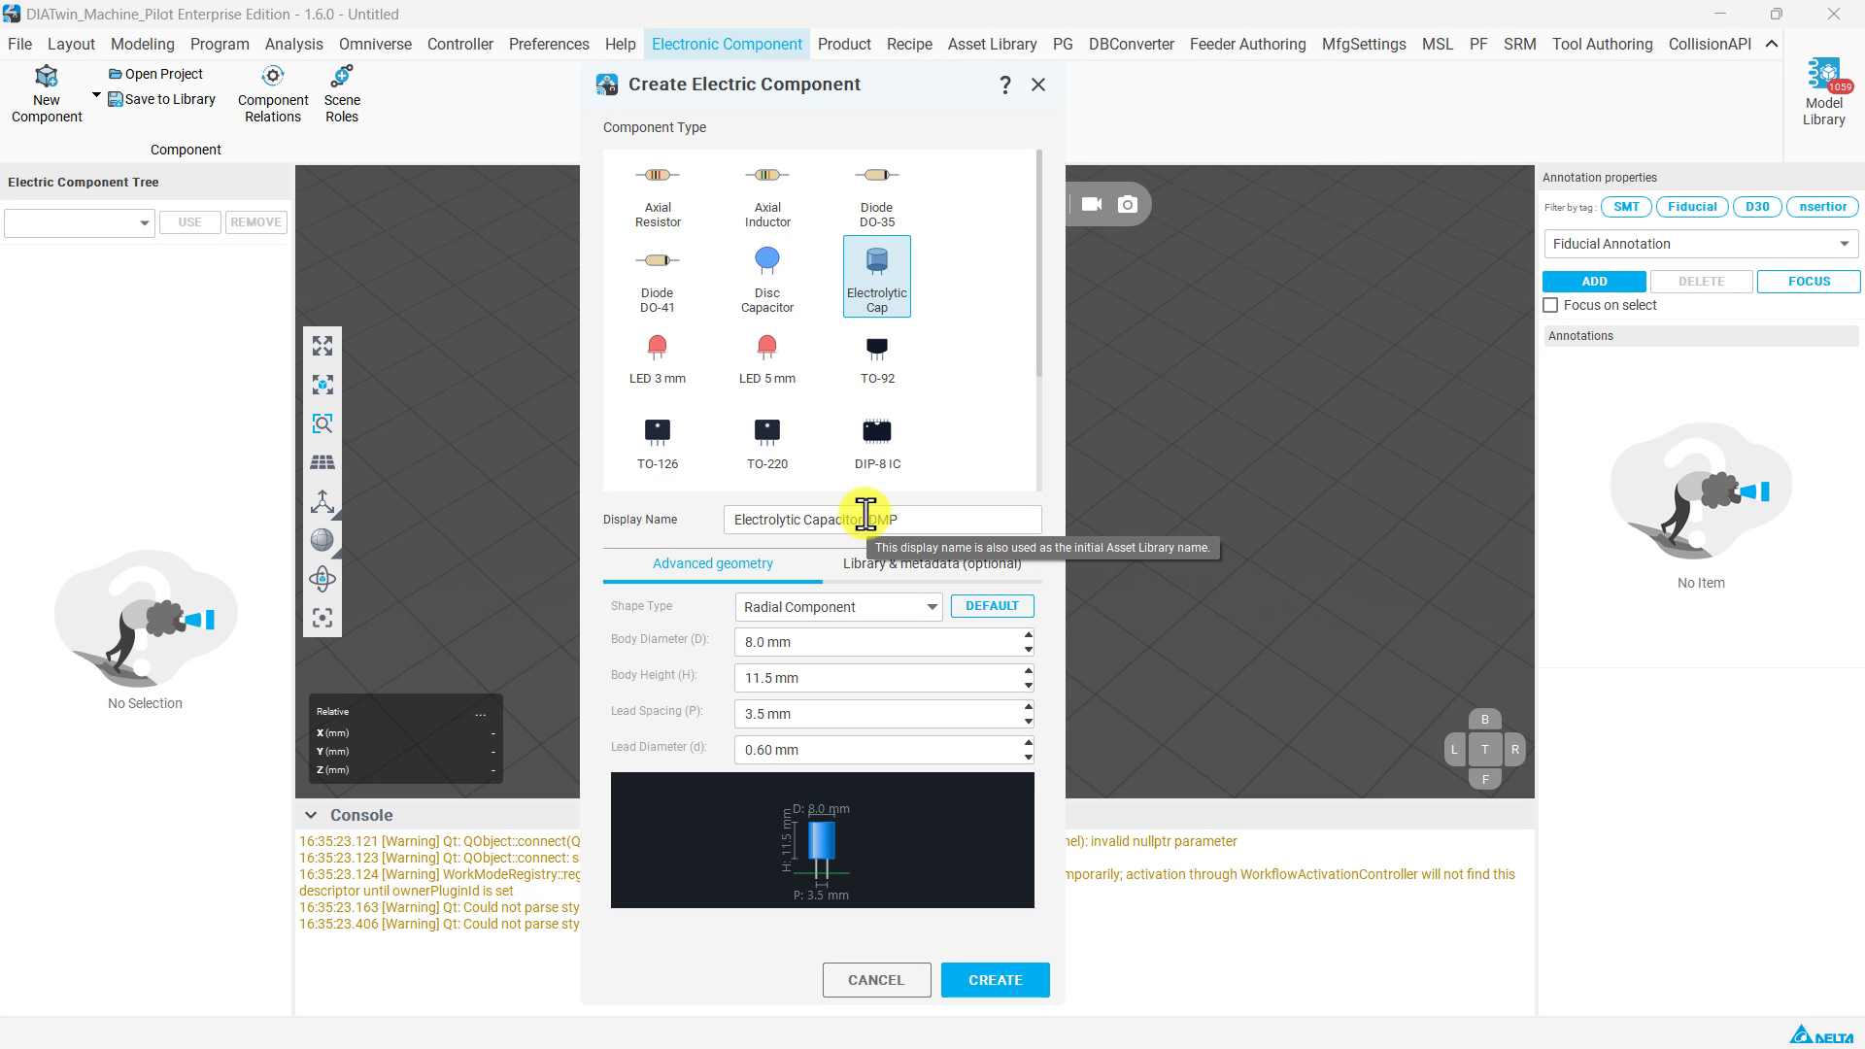The width and height of the screenshot is (1865, 1049).
Task: Open the Shape Type dropdown
Action: [x=838, y=607]
